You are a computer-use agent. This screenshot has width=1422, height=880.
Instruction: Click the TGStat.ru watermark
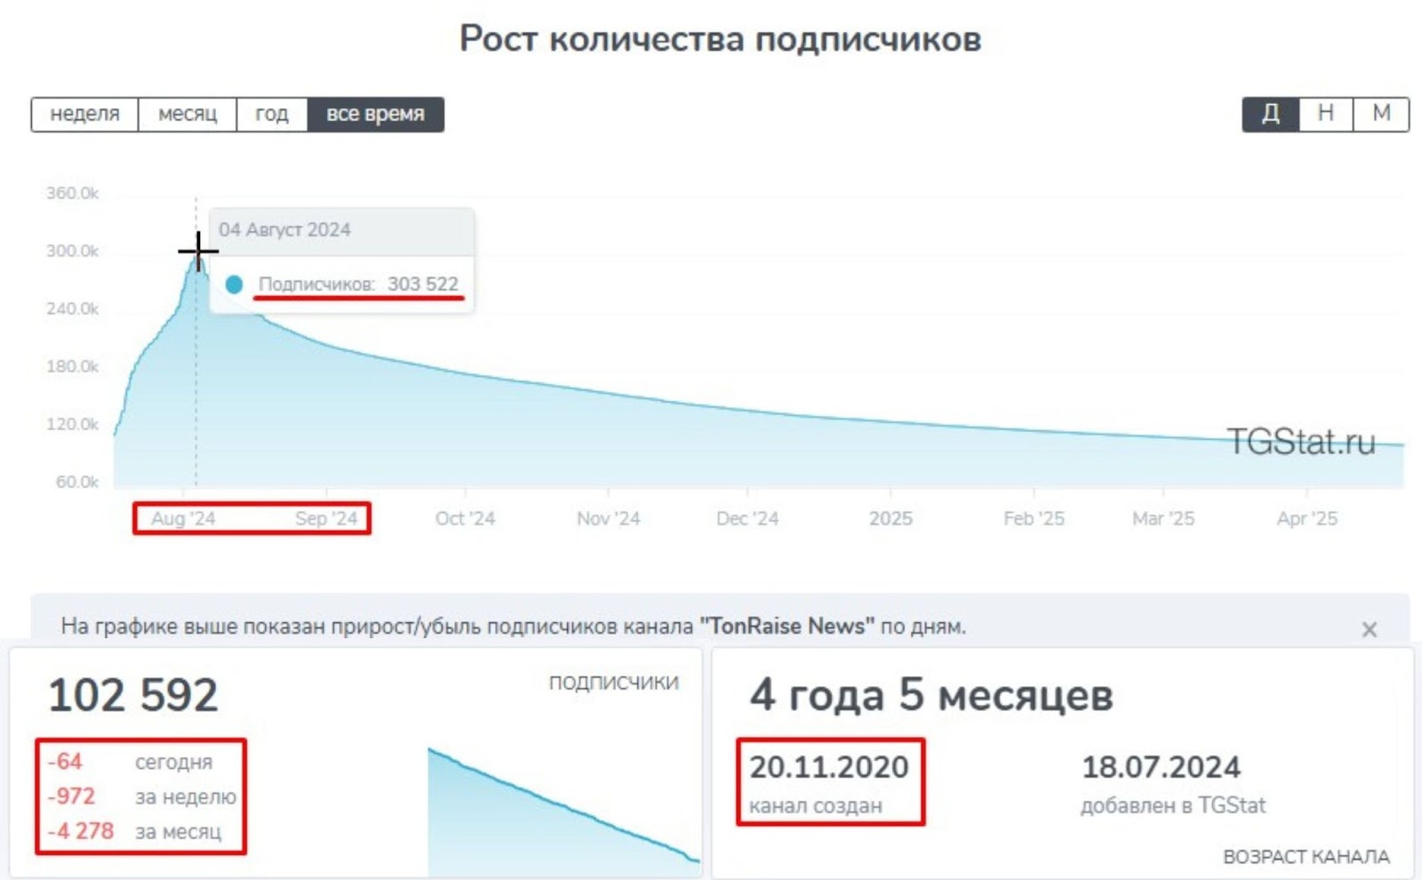click(x=1300, y=442)
